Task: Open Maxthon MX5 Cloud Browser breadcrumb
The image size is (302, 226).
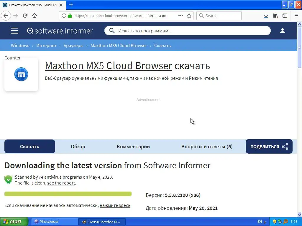Action: (119, 46)
